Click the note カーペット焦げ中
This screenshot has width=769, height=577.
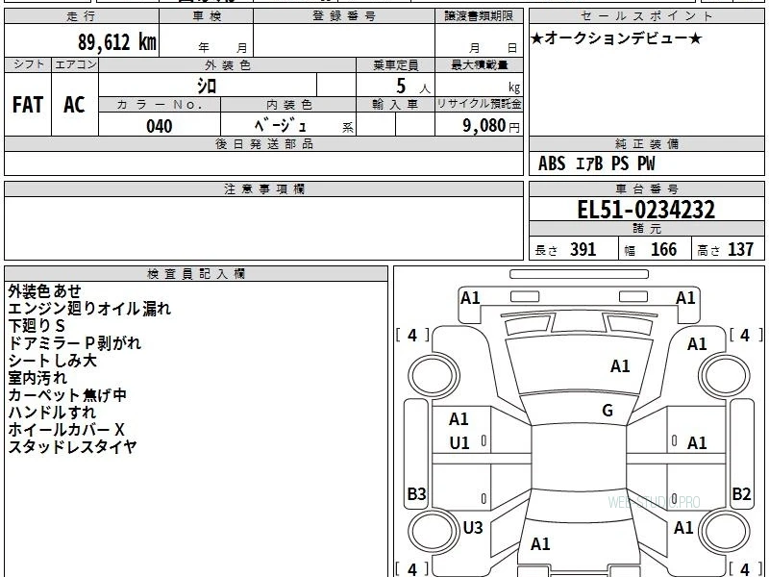click(67, 395)
